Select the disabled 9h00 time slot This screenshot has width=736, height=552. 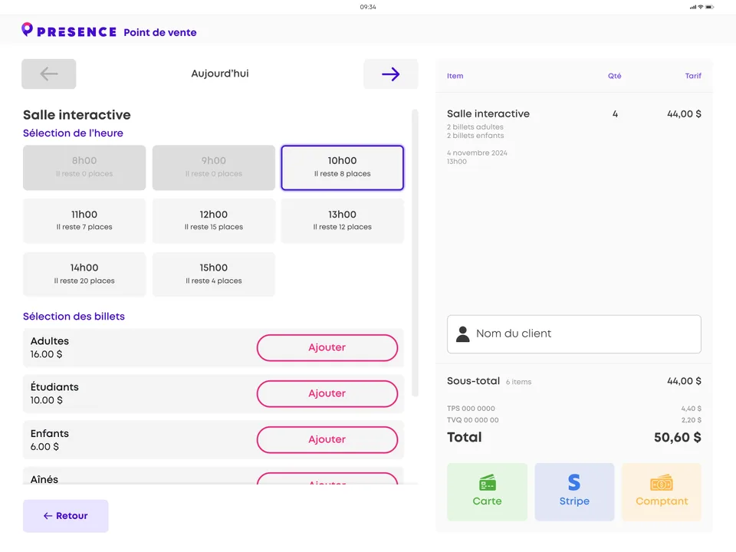click(x=214, y=168)
